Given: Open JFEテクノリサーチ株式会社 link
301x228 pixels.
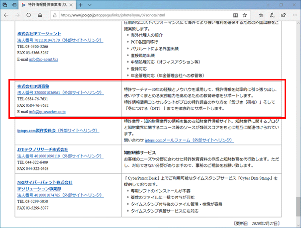Looking at the screenshot, I should 43,149.
